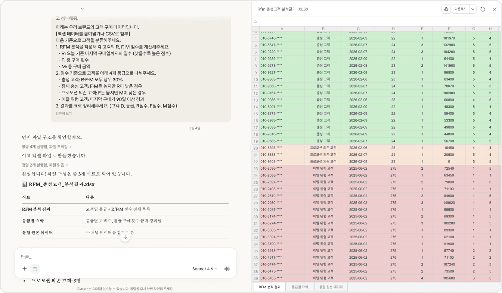Image resolution: width=502 pixels, height=293 pixels.
Task: Click cell '010-2036-****' in row 23
Action: point(282,168)
